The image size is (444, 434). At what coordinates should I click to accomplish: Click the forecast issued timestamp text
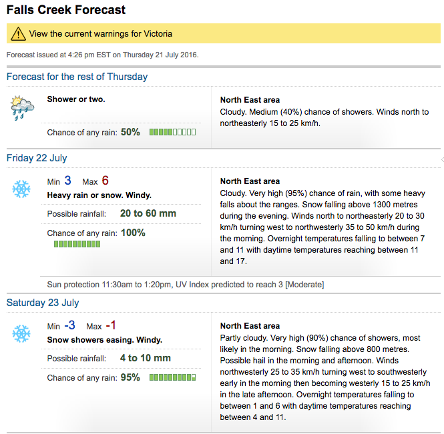pos(103,55)
